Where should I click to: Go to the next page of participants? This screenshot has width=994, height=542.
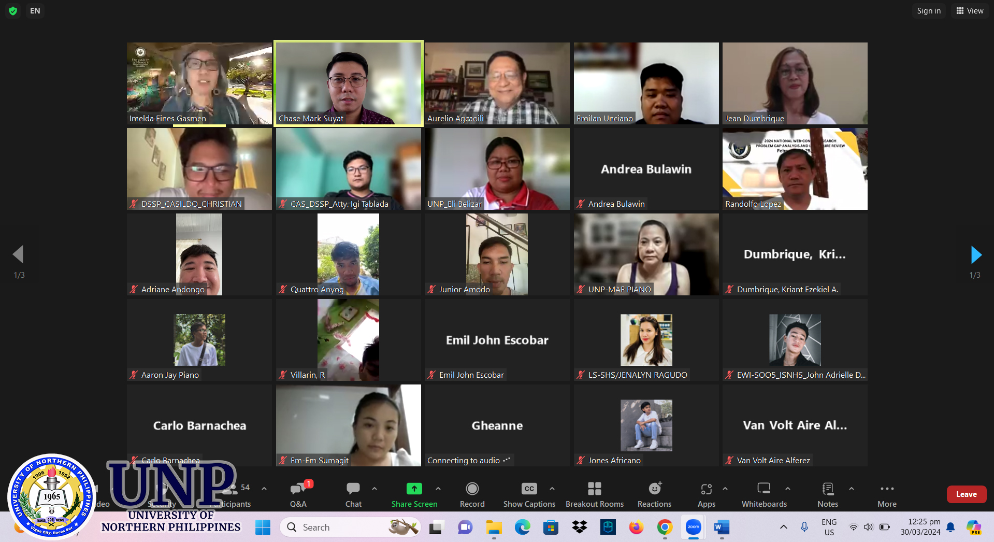pyautogui.click(x=975, y=255)
